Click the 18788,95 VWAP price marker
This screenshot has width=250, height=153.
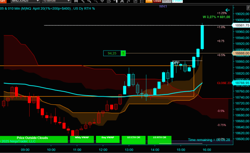pos(241,83)
